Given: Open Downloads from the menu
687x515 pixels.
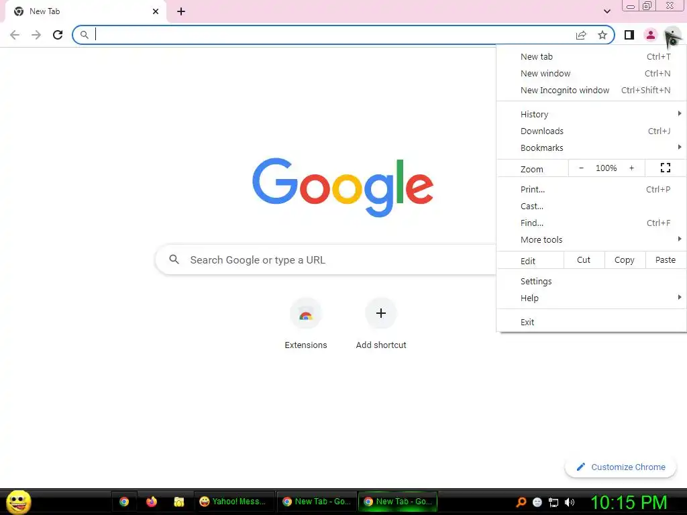Looking at the screenshot, I should [x=592, y=131].
